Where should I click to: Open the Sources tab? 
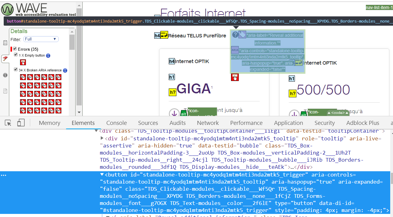[148, 123]
